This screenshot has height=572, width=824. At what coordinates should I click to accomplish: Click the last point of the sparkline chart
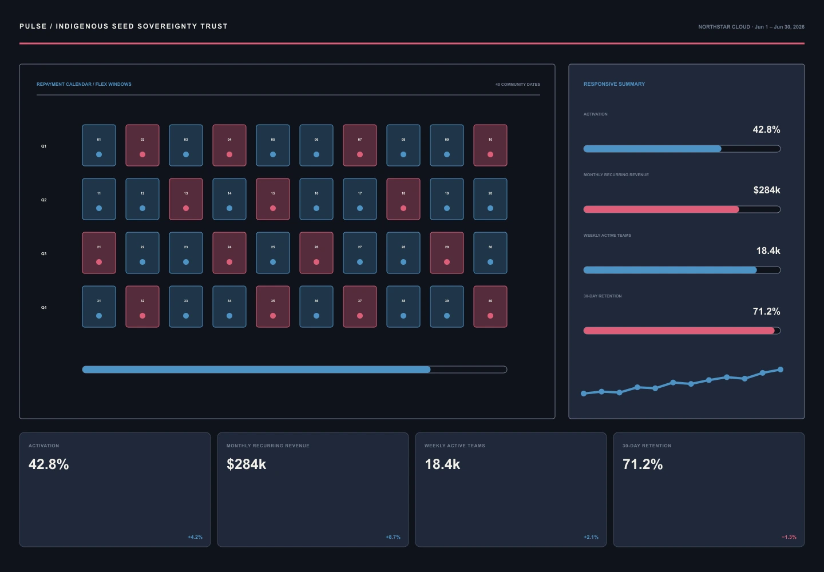pos(781,370)
